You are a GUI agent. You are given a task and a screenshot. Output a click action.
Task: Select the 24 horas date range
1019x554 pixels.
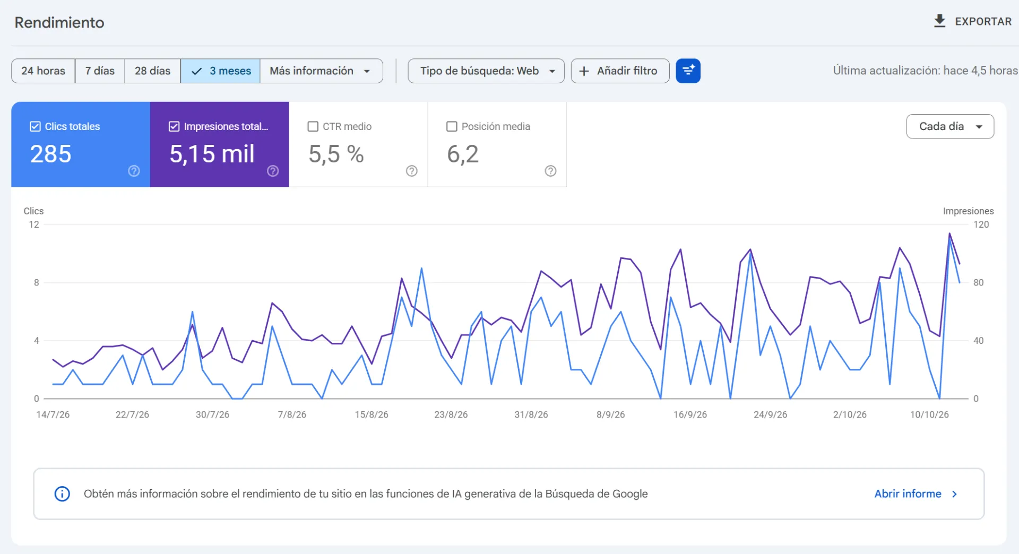(x=44, y=71)
